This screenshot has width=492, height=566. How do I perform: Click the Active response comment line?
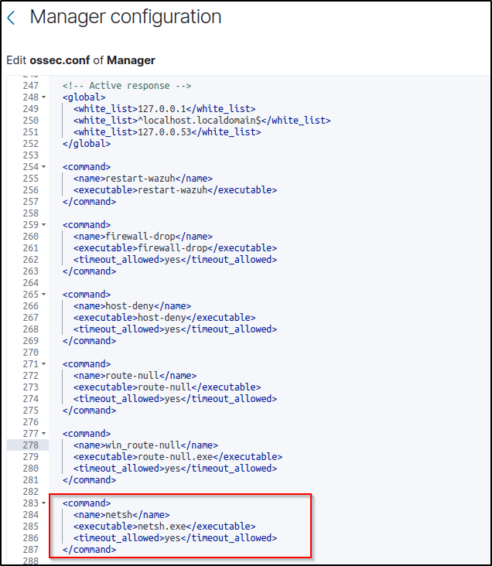tap(126, 86)
